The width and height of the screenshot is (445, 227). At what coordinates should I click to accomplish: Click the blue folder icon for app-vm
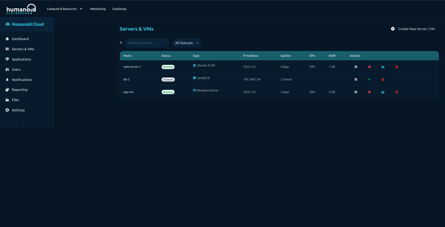(x=383, y=92)
